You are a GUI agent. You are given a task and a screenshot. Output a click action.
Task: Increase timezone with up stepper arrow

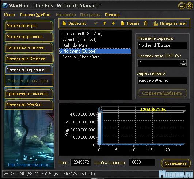183,61
